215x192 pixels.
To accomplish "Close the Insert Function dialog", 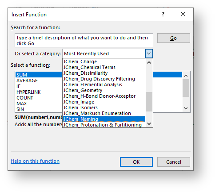I will pyautogui.click(x=183, y=14).
